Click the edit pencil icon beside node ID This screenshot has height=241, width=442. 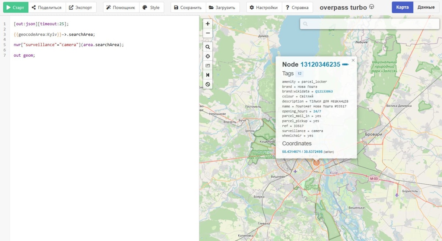(x=345, y=64)
